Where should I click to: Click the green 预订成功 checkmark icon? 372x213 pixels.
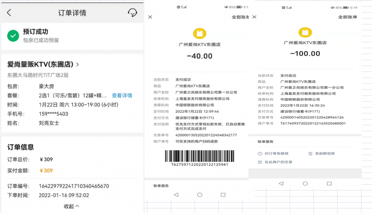click(x=13, y=36)
